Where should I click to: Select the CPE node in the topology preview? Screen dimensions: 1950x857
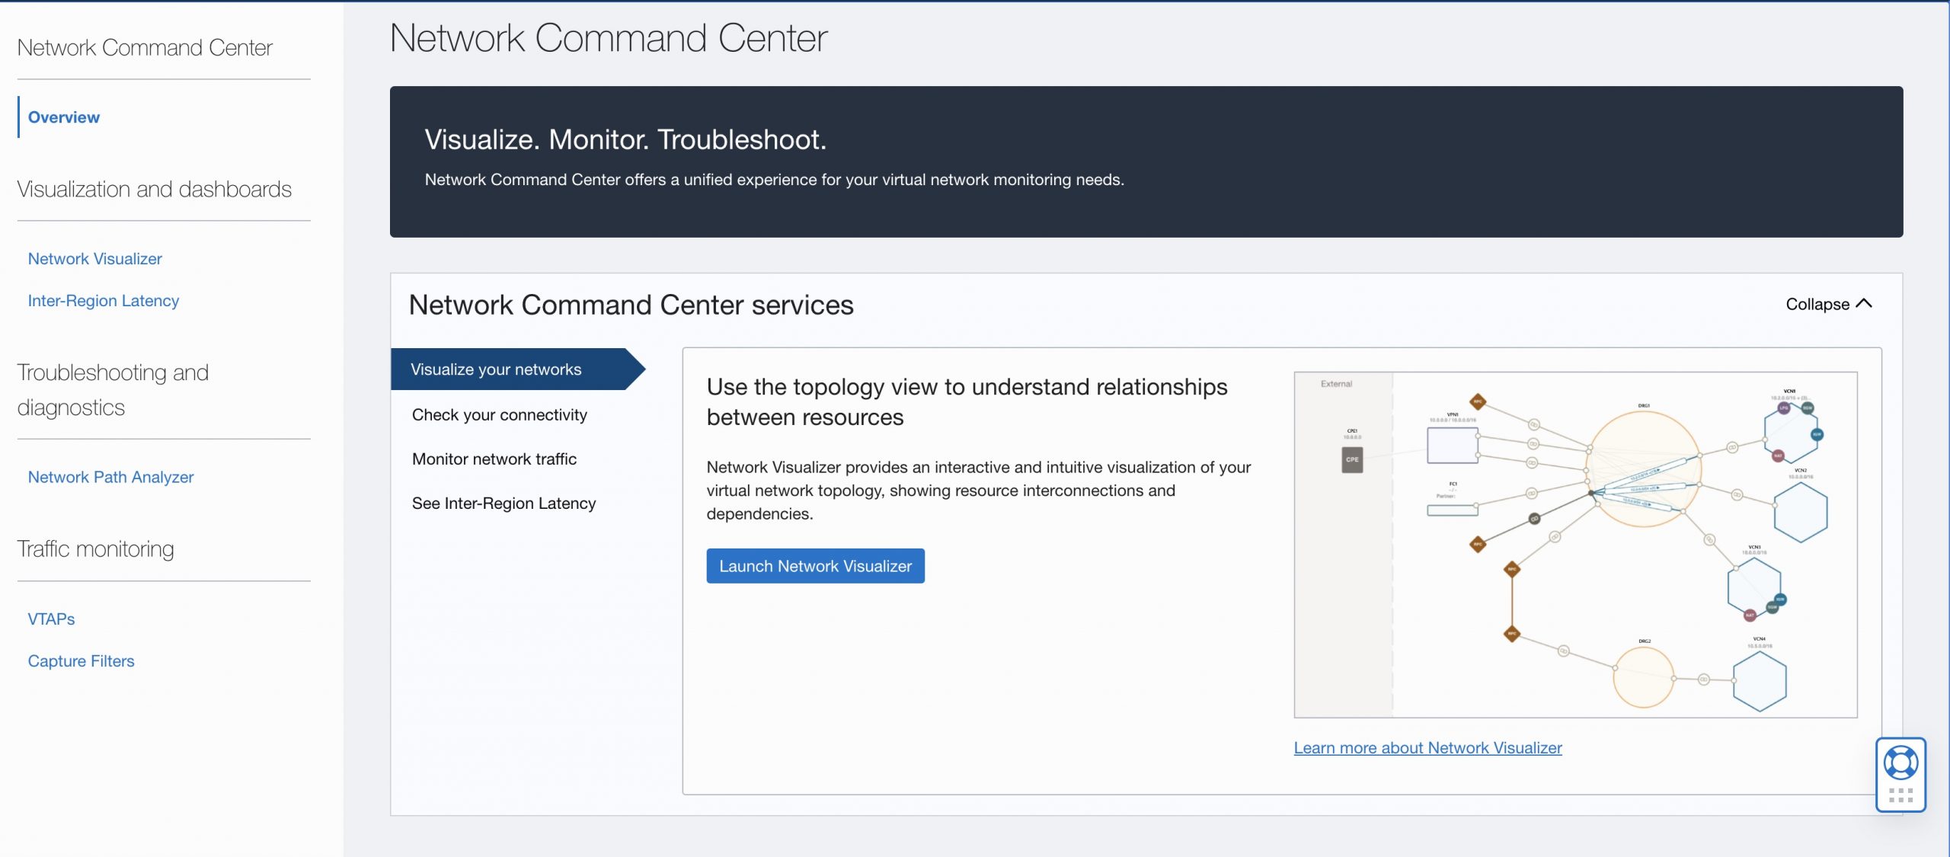click(x=1353, y=461)
